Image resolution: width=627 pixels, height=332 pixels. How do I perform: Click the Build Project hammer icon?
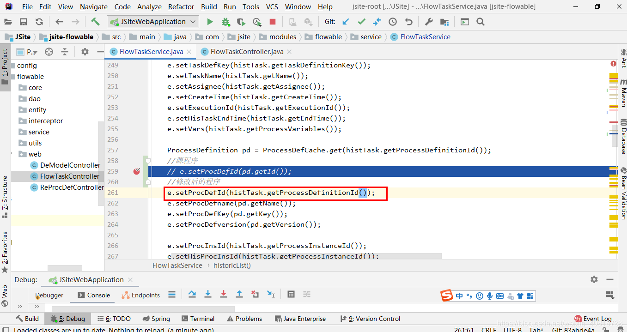(x=95, y=22)
